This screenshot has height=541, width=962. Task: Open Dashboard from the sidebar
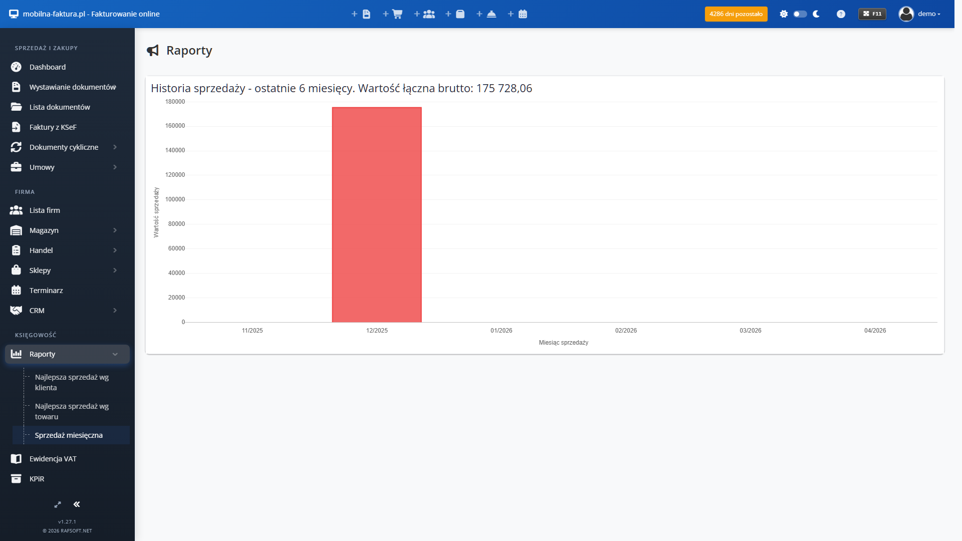[x=67, y=67]
